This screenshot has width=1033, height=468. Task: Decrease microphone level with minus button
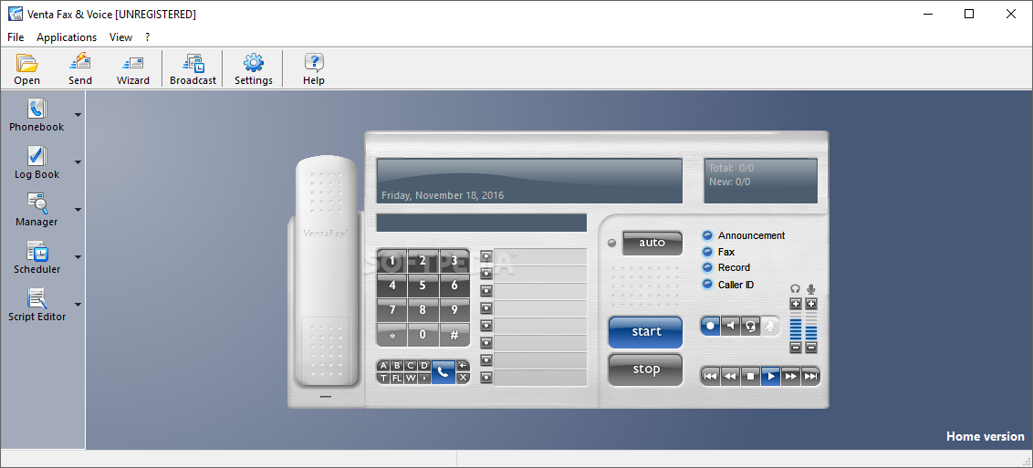[x=811, y=347]
